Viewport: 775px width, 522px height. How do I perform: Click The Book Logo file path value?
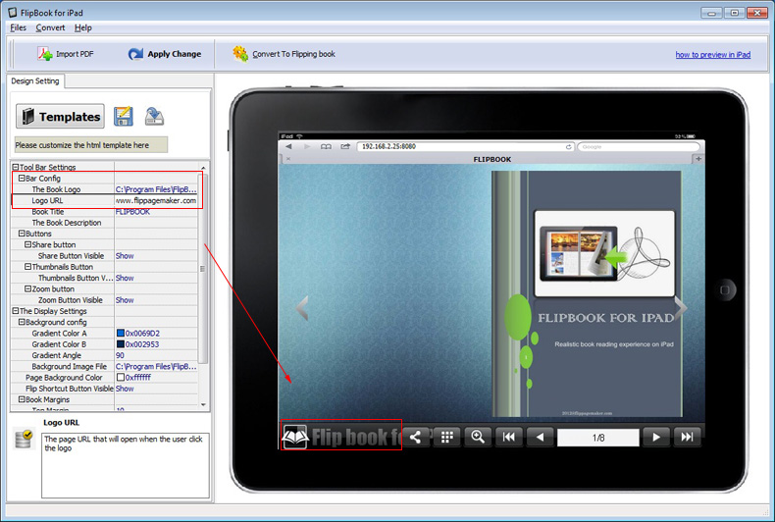pos(156,189)
